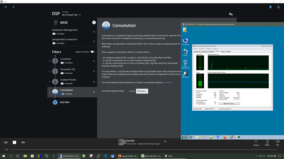Open Αρχείο menu in remote Task Manager
This screenshot has height=159, width=284.
point(196,49)
